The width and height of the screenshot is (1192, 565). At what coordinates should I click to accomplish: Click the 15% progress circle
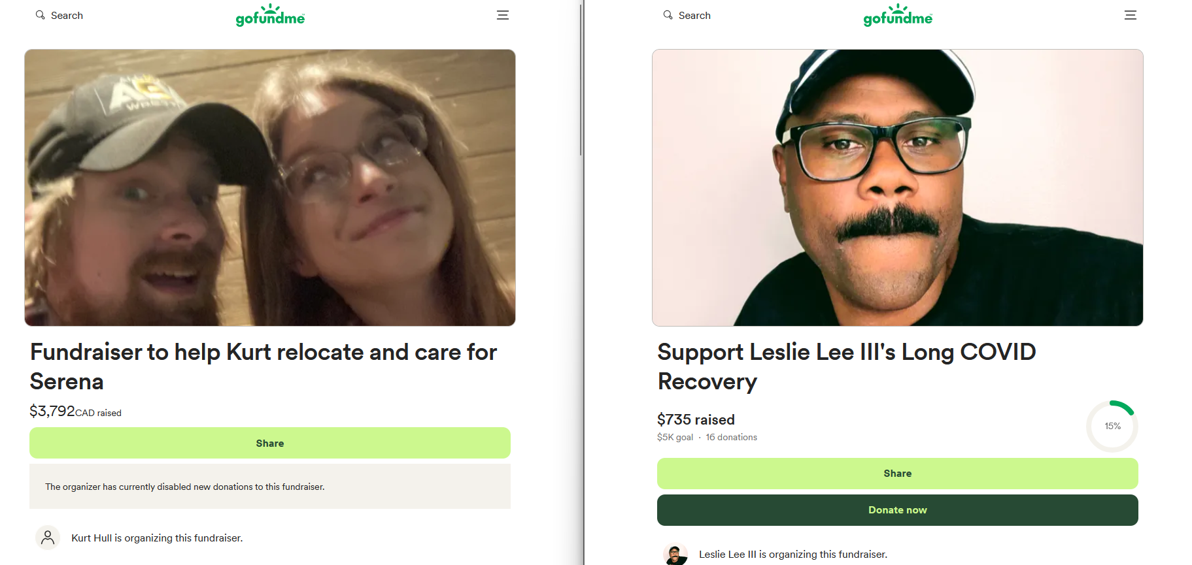(x=1112, y=426)
